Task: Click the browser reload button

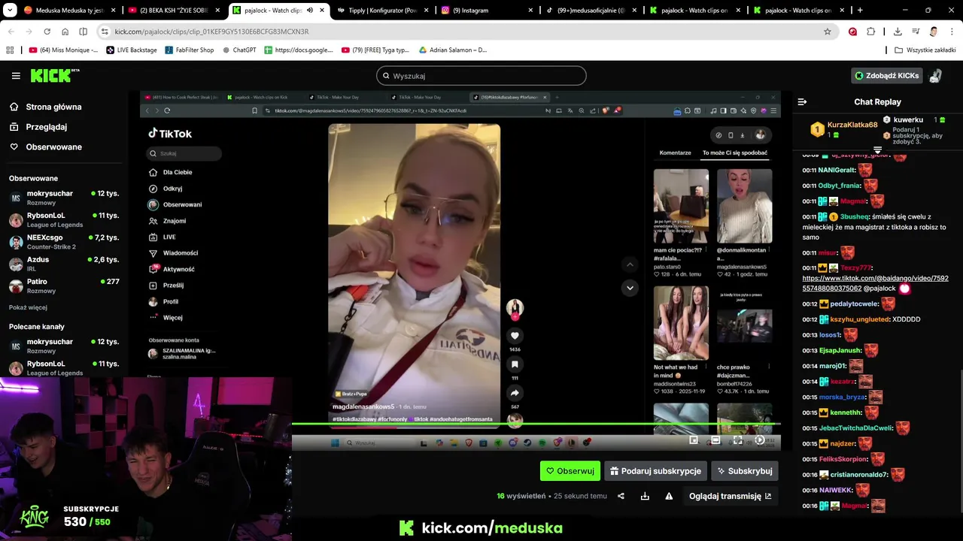Action: [47, 32]
